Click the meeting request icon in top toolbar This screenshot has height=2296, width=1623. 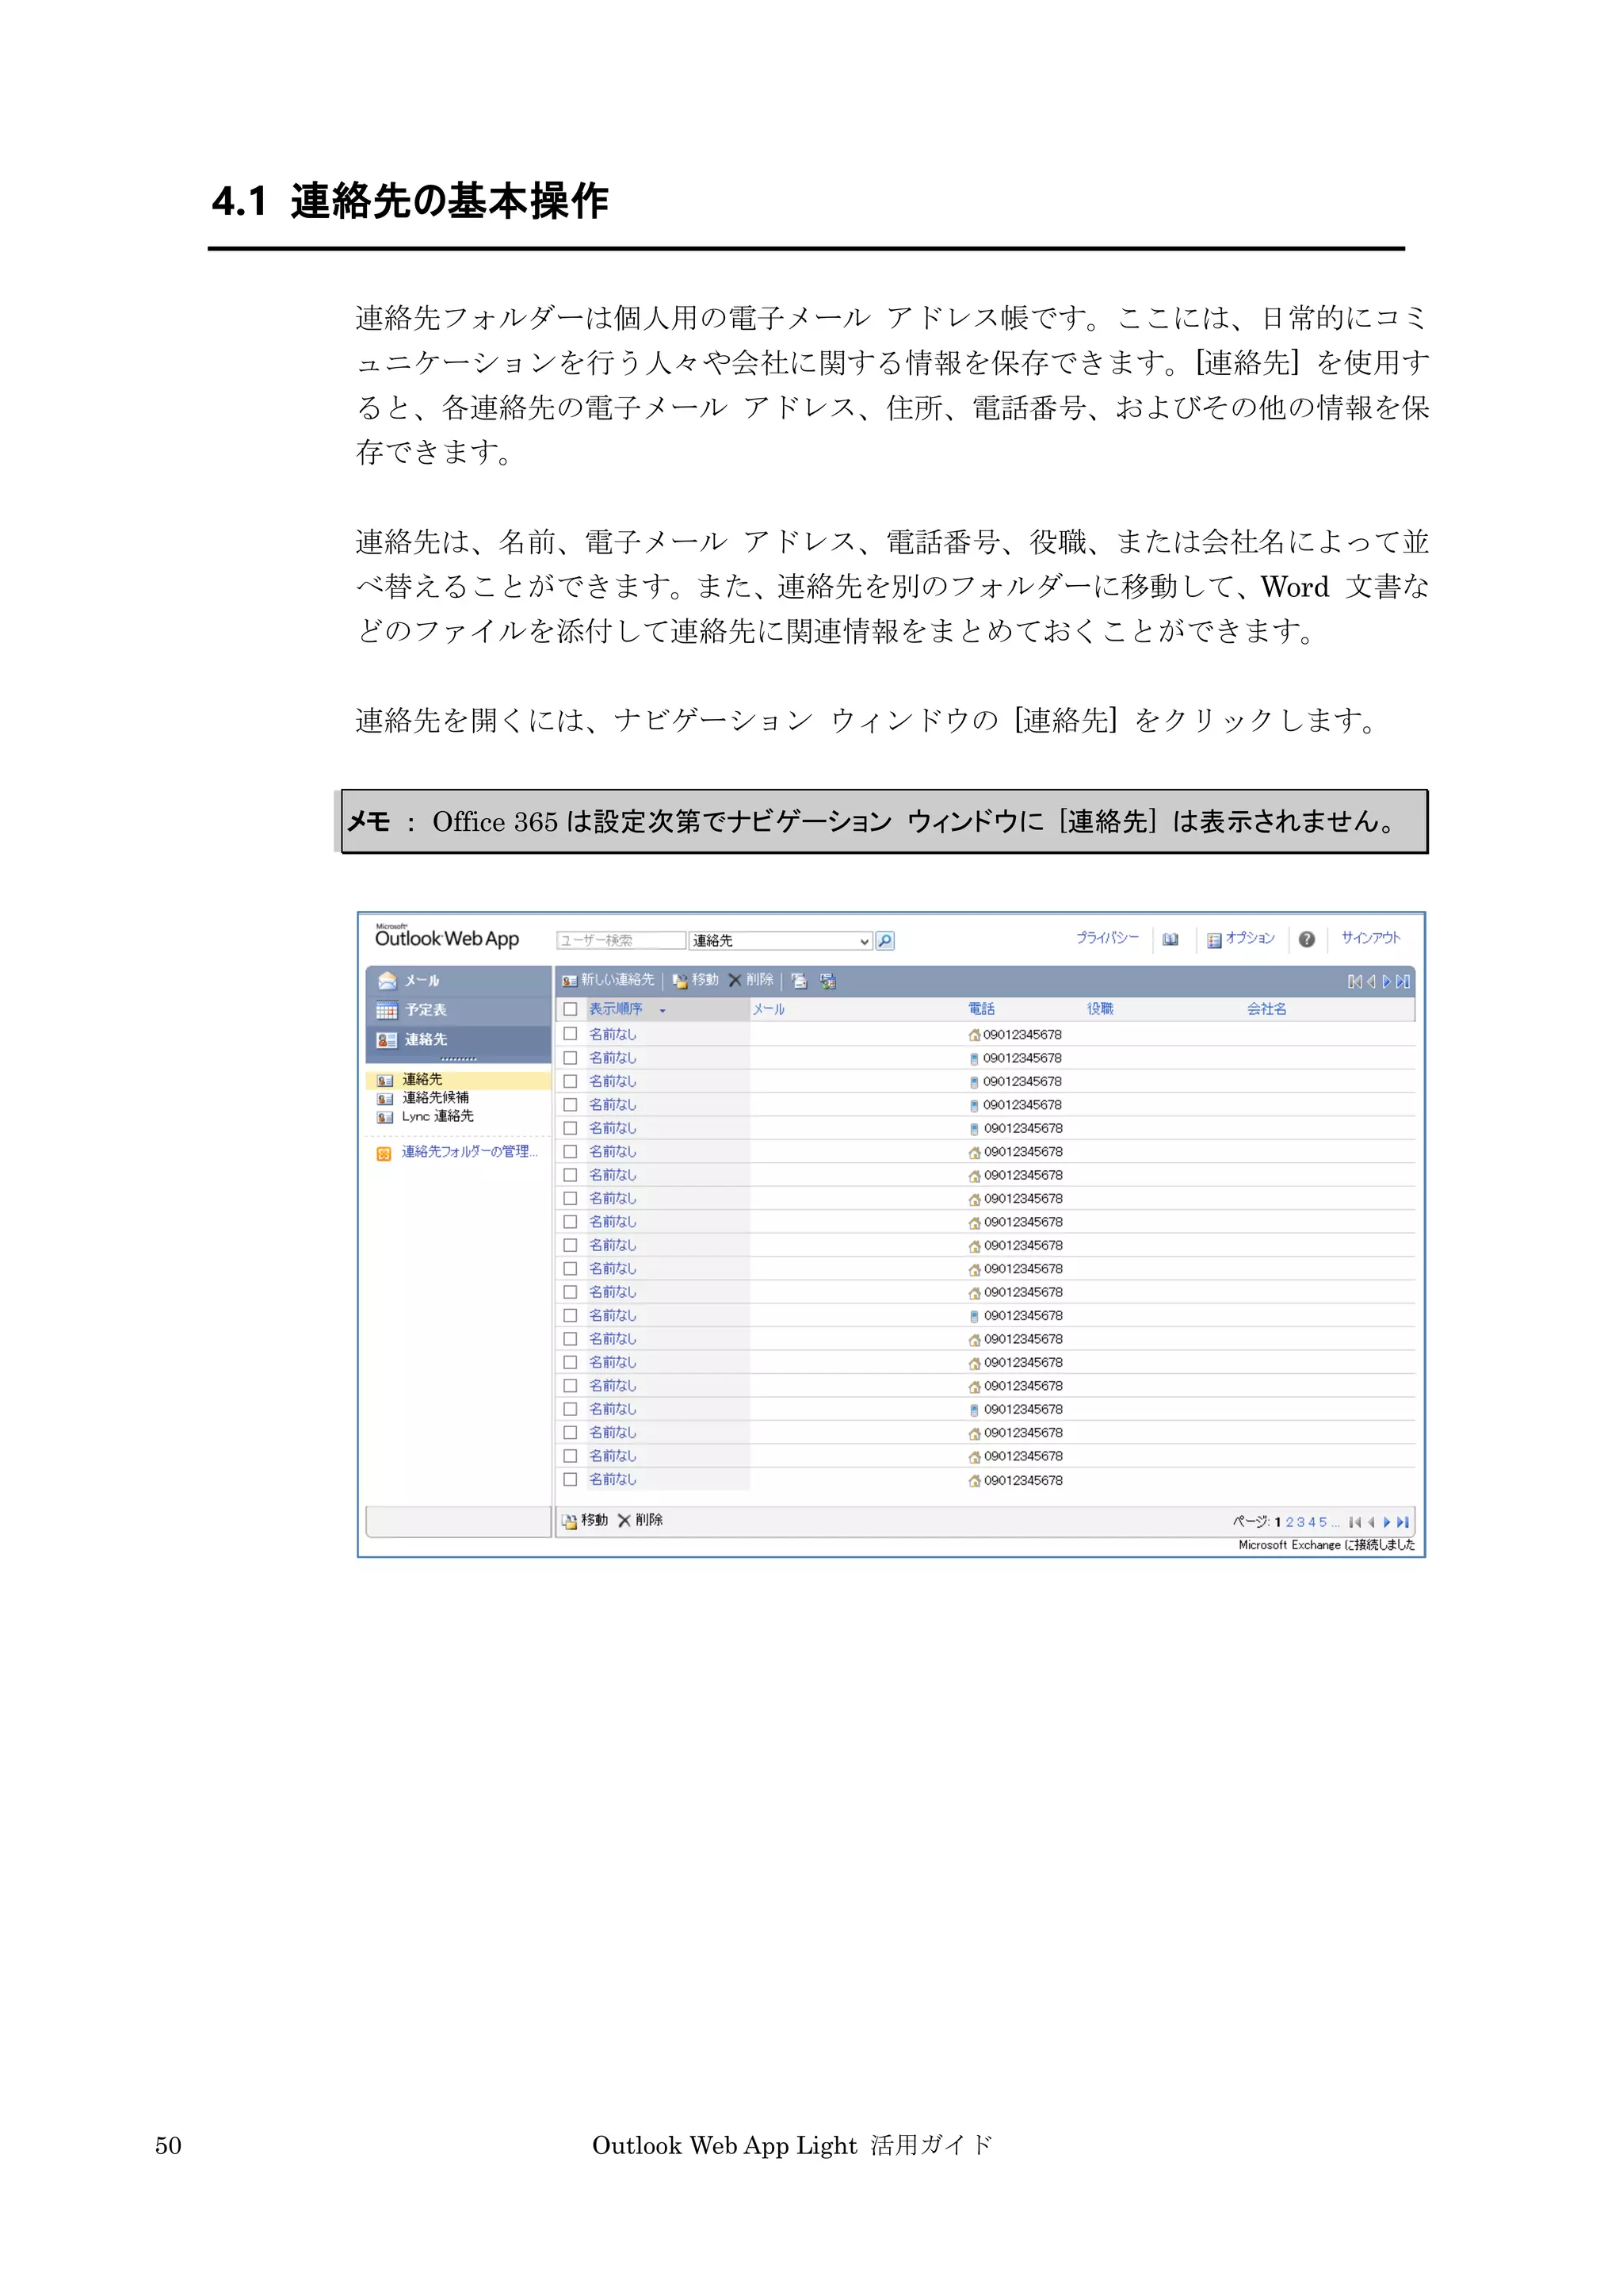[827, 981]
